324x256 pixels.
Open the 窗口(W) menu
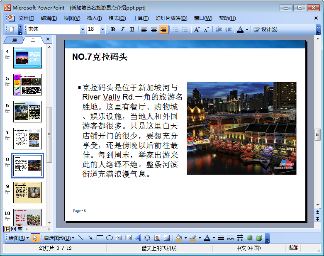point(203,18)
